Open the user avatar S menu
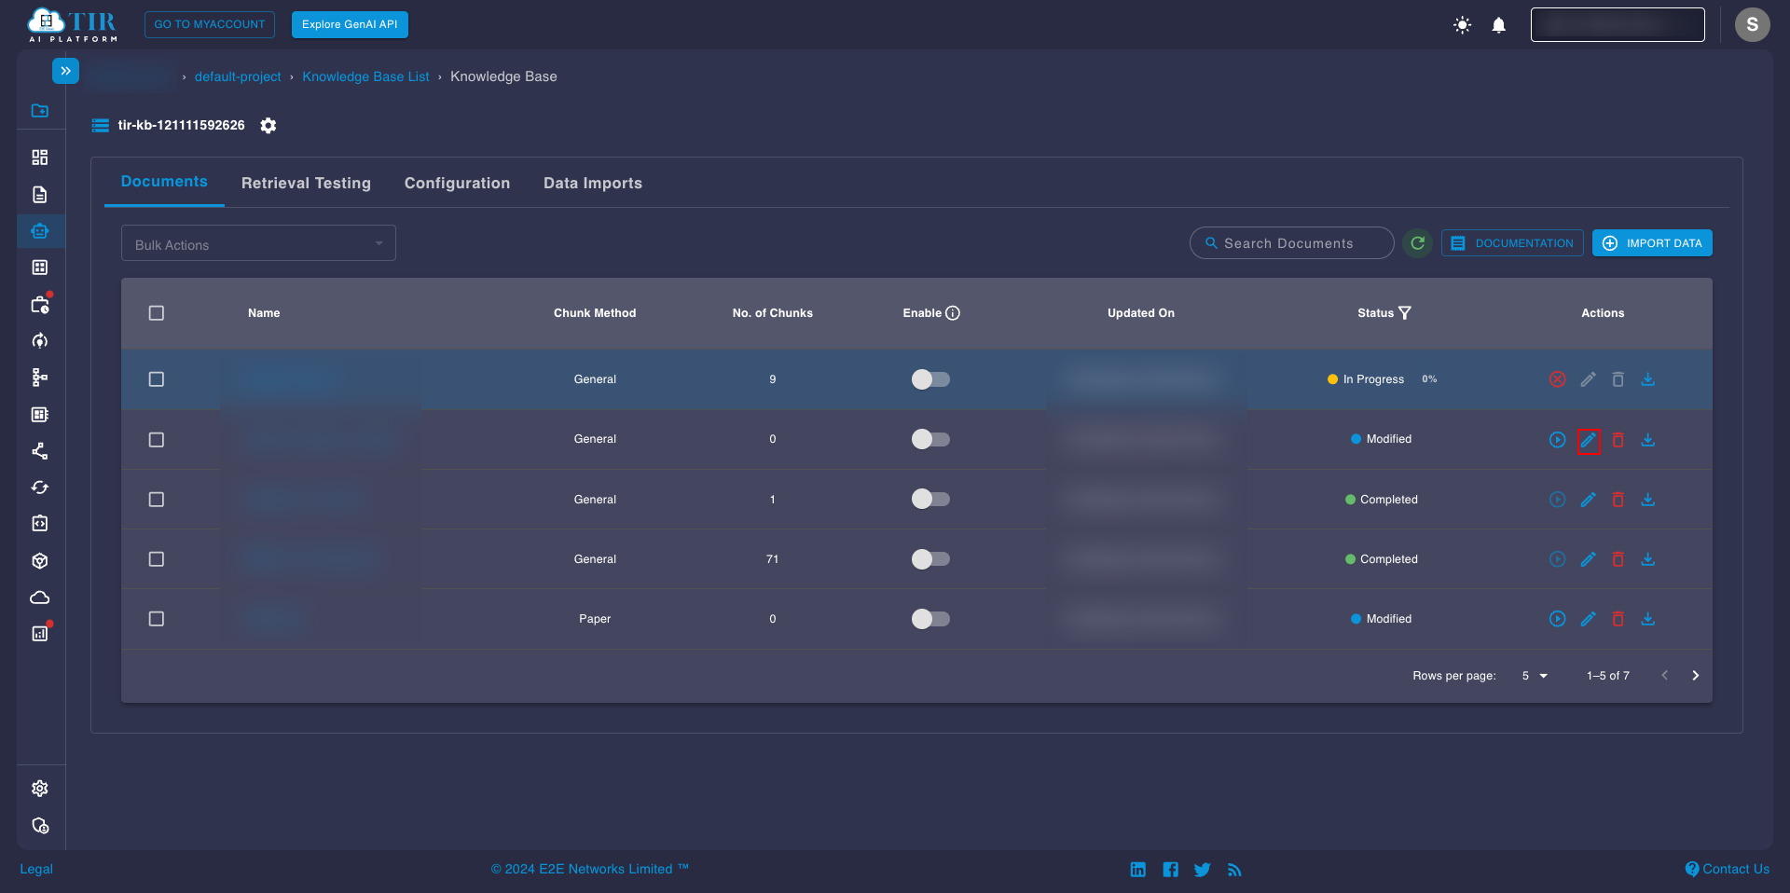The width and height of the screenshot is (1790, 893). pos(1752,24)
